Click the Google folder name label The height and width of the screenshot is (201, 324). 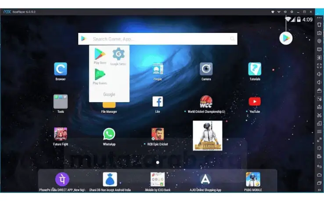point(109,94)
